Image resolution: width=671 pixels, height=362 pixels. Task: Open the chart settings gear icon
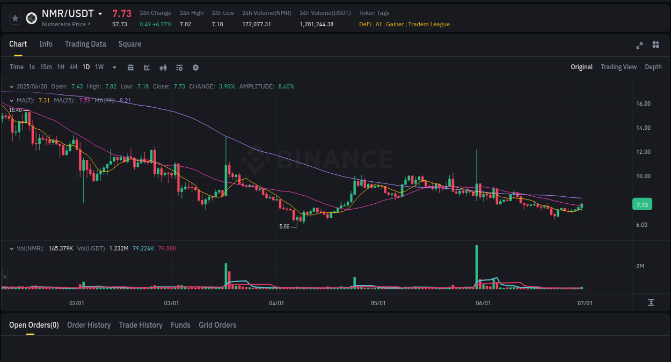pyautogui.click(x=195, y=67)
